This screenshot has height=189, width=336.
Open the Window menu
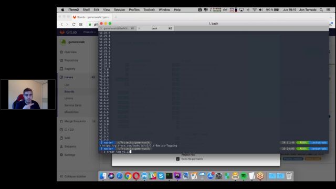click(164, 9)
